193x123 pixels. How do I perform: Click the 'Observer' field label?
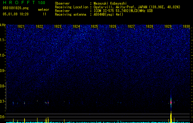62,3
